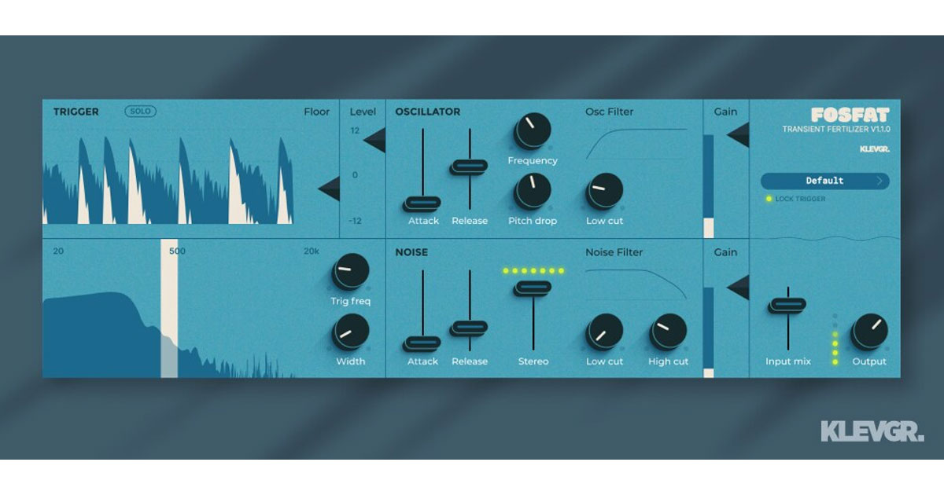944x495 pixels.
Task: Click the oscillator Low cut knob
Action: pyautogui.click(x=604, y=191)
